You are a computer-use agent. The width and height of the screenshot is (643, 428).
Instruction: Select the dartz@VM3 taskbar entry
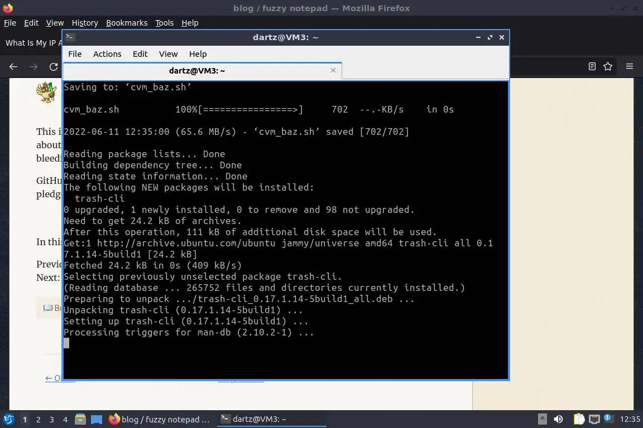click(271, 420)
